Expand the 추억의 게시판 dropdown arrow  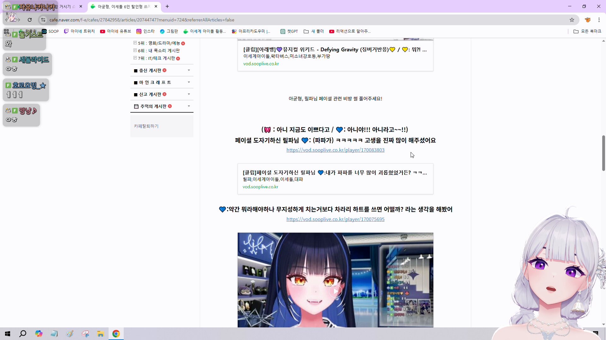189,106
